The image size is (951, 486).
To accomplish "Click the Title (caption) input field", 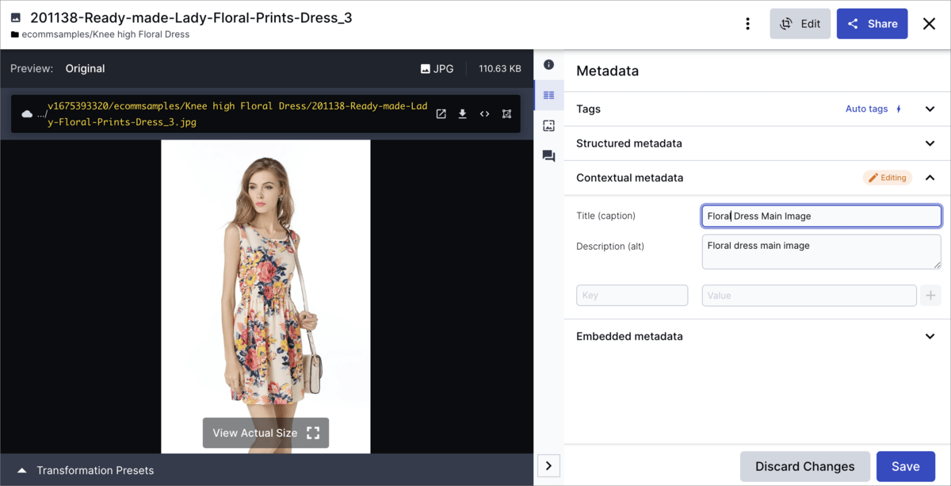I will pos(822,216).
